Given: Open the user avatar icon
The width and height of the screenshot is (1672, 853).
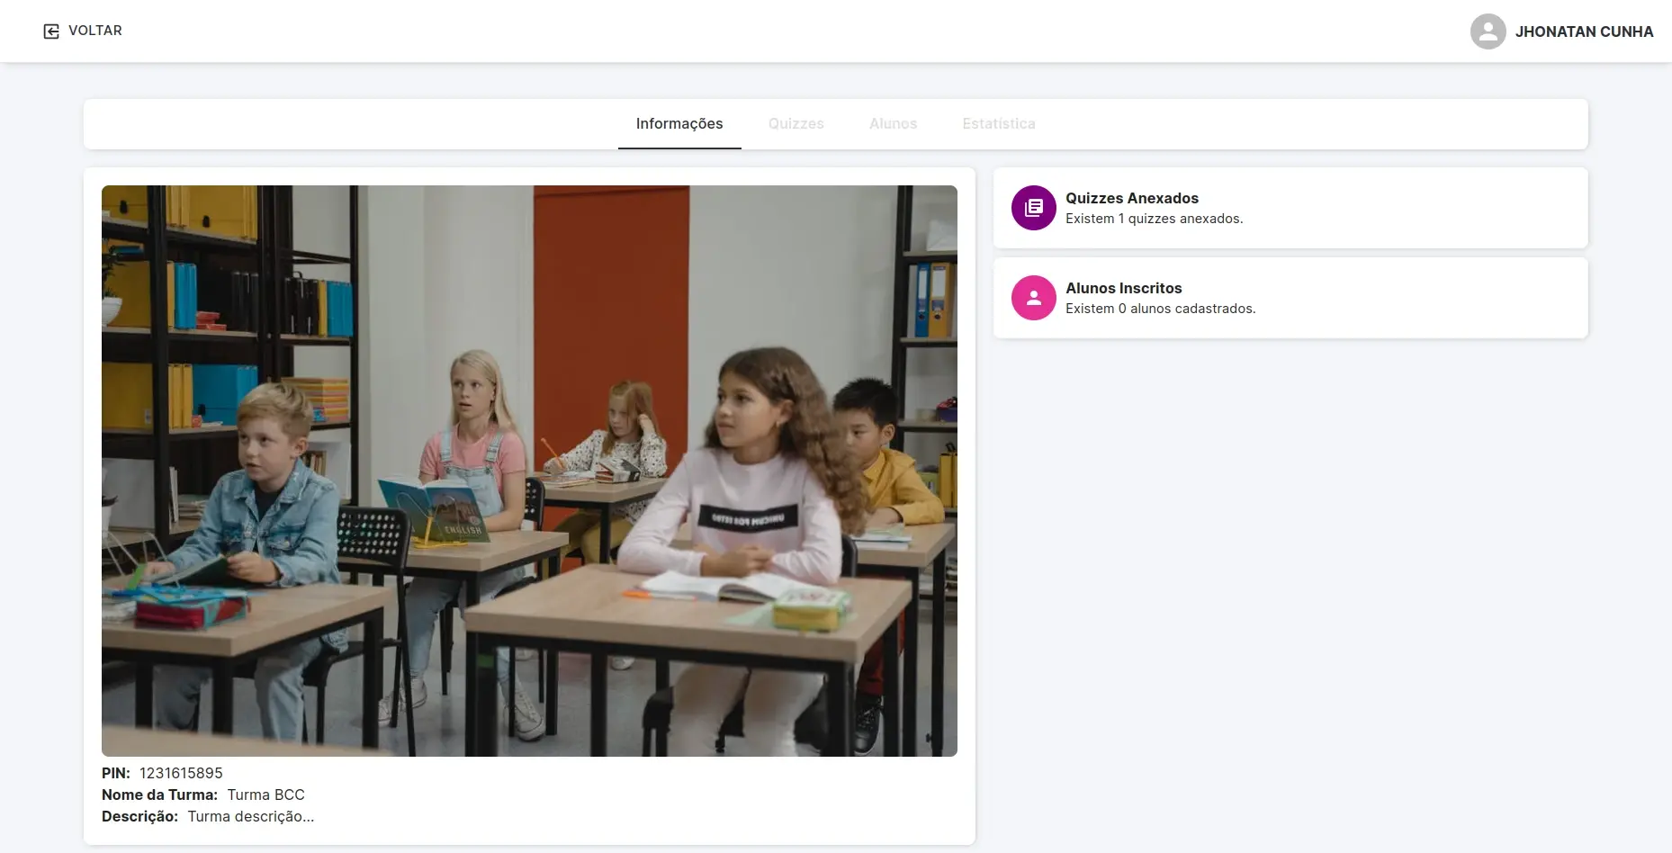Looking at the screenshot, I should click(x=1488, y=31).
